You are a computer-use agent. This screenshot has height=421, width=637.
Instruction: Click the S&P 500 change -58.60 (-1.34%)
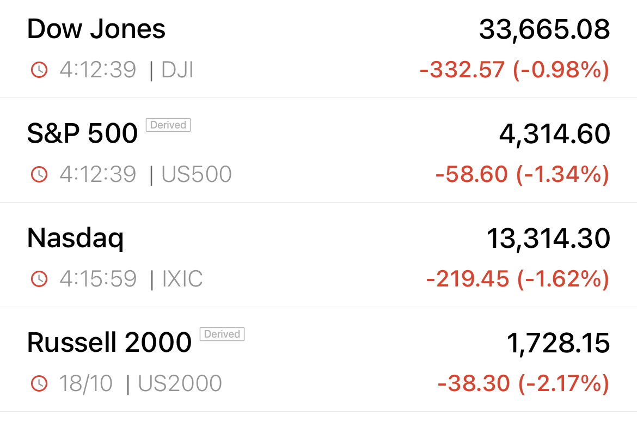click(523, 174)
